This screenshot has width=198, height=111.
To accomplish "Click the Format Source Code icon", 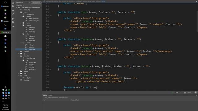I will (x=13, y=14).
